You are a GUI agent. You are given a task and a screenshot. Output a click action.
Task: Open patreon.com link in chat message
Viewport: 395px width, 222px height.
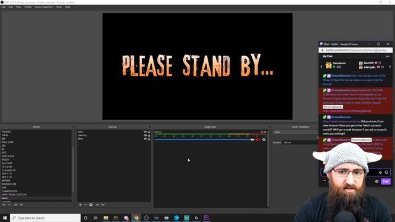[347, 111]
